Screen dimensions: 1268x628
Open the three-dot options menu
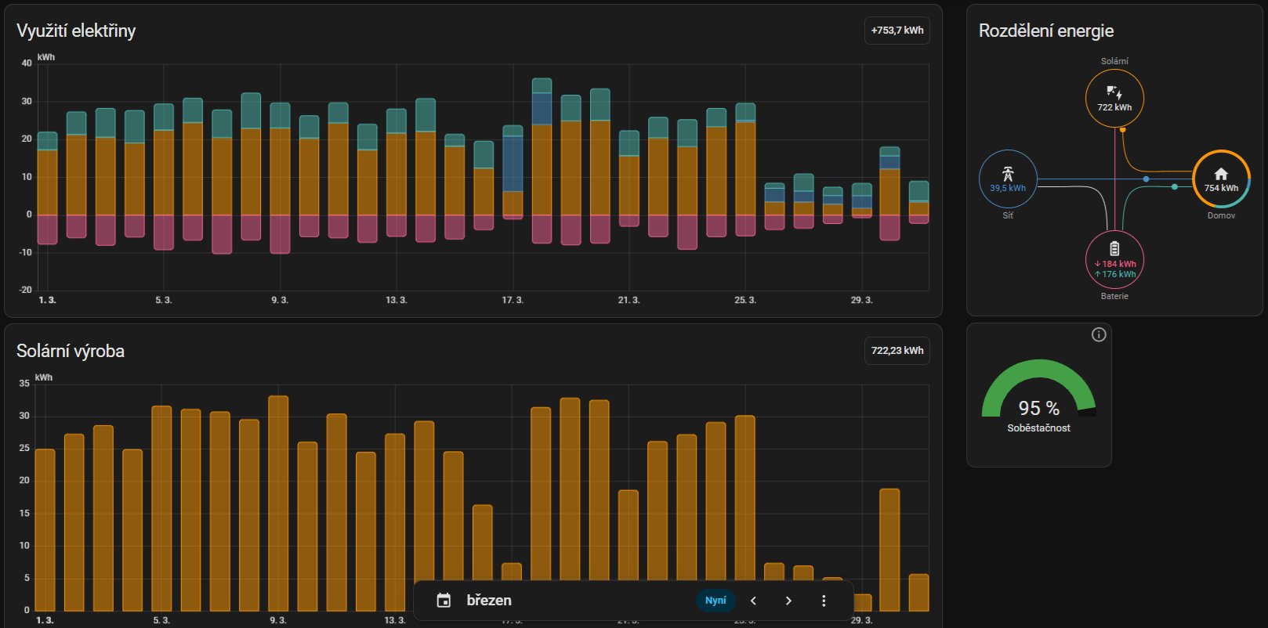(x=823, y=601)
